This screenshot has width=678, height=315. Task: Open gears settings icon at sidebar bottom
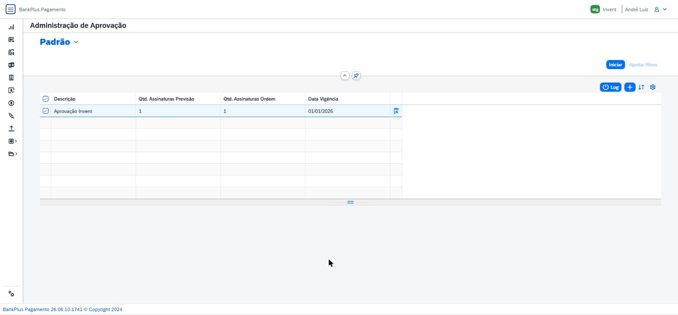pos(11,294)
